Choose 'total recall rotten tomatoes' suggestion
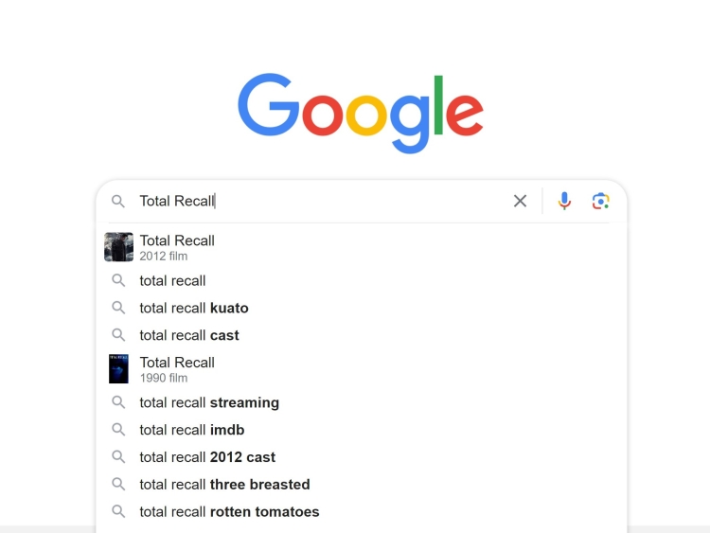Image resolution: width=710 pixels, height=533 pixels. click(229, 512)
